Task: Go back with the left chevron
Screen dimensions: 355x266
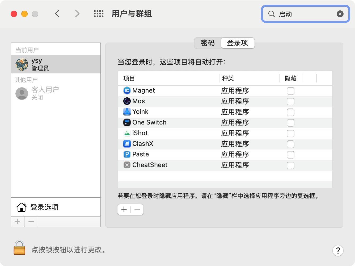Action: (x=57, y=14)
